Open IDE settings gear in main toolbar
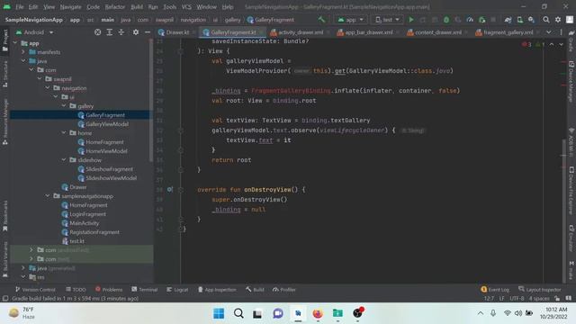 coord(558,20)
